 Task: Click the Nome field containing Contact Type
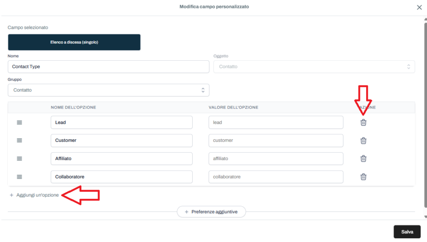108,67
